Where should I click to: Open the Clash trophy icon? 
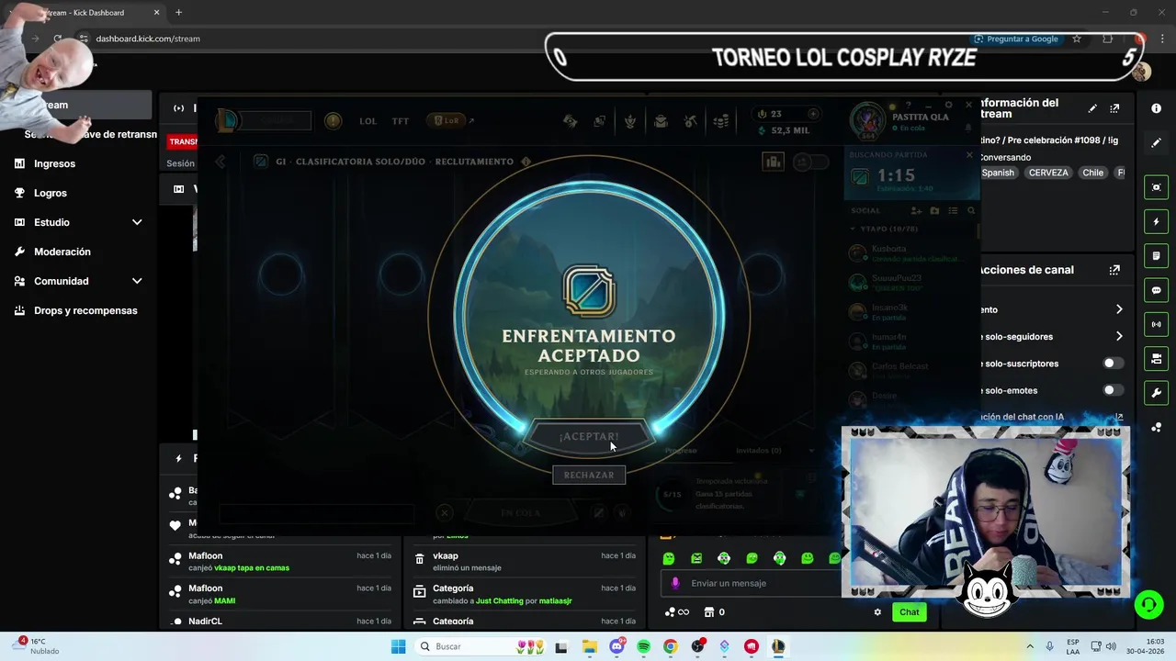(x=630, y=121)
